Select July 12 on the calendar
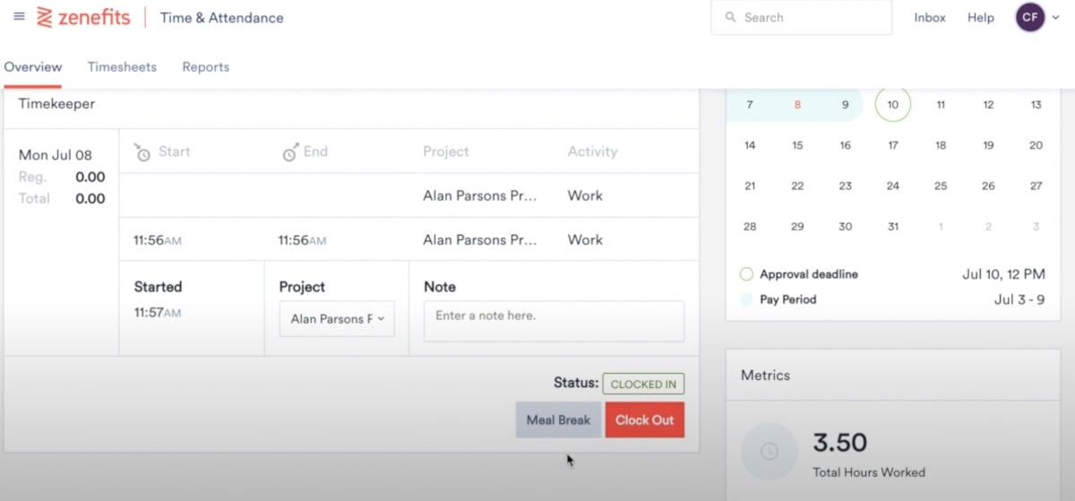The image size is (1075, 501). (988, 105)
